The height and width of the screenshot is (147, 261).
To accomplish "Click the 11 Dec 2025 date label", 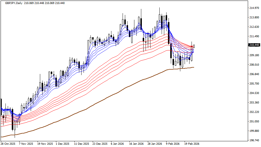I will click(x=81, y=144).
